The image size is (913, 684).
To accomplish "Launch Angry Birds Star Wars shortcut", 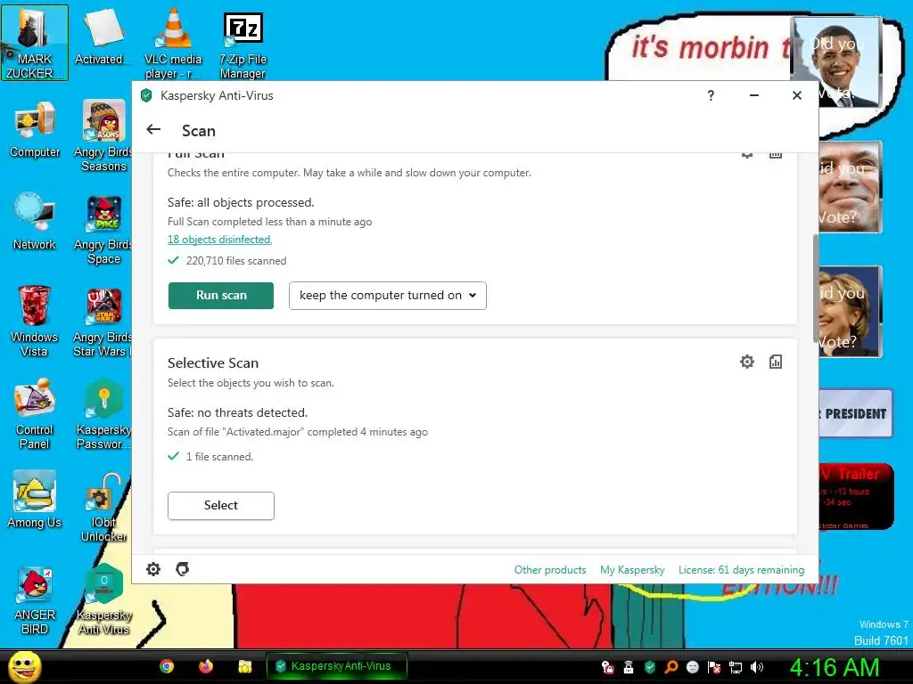I will (x=103, y=322).
